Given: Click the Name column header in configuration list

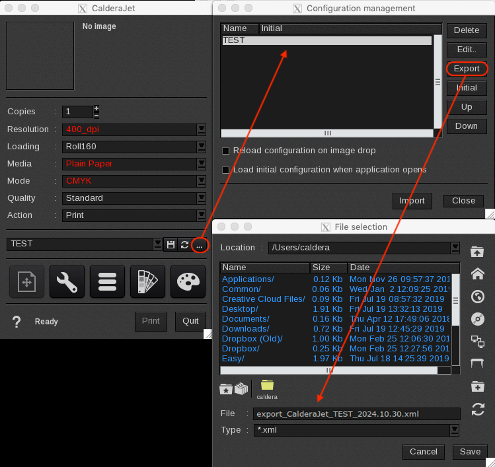Looking at the screenshot, I should click(x=240, y=28).
